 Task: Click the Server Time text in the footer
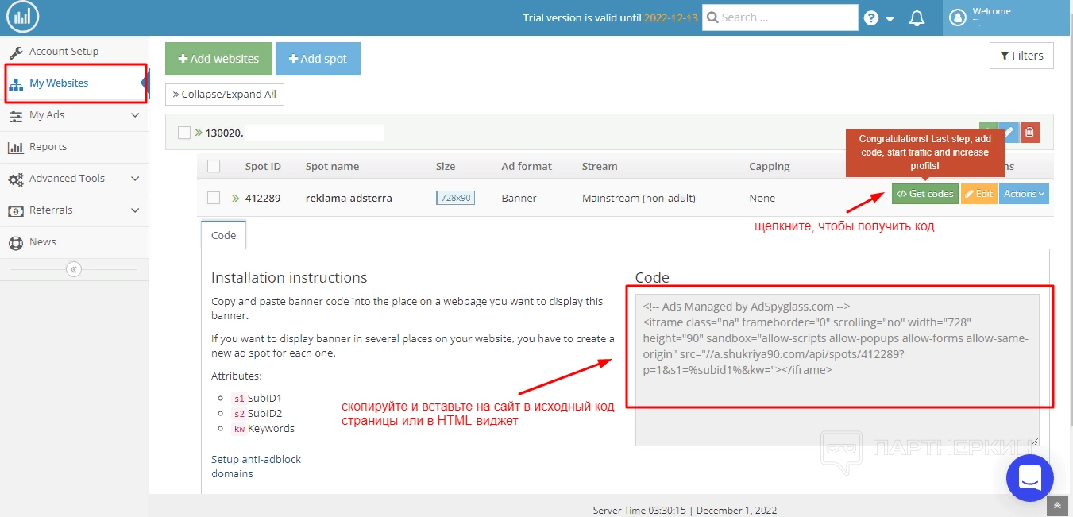(685, 510)
